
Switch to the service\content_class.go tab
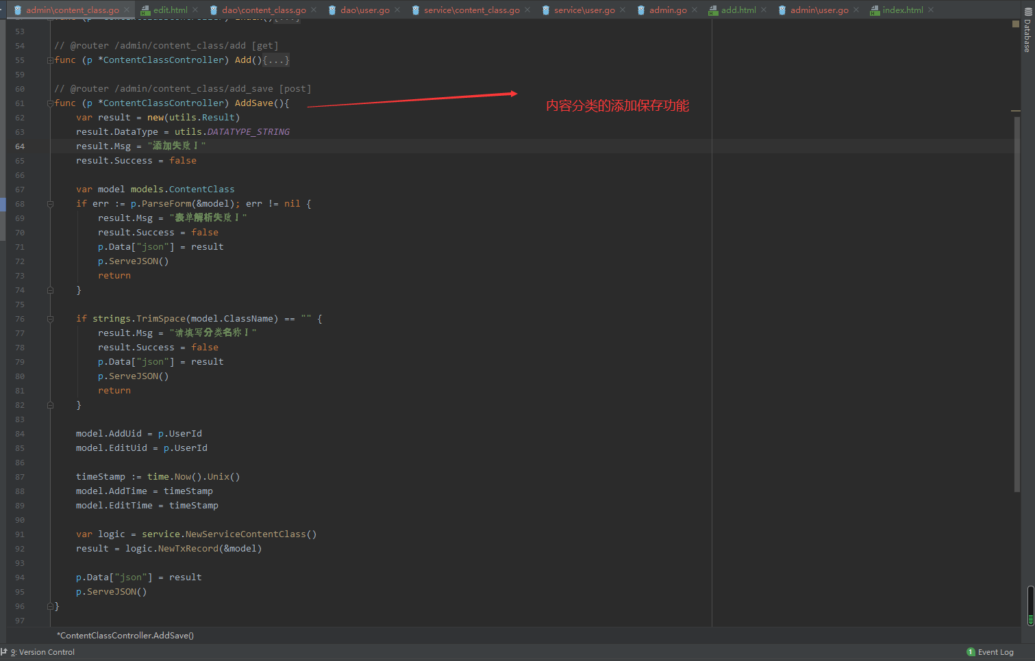coord(471,10)
